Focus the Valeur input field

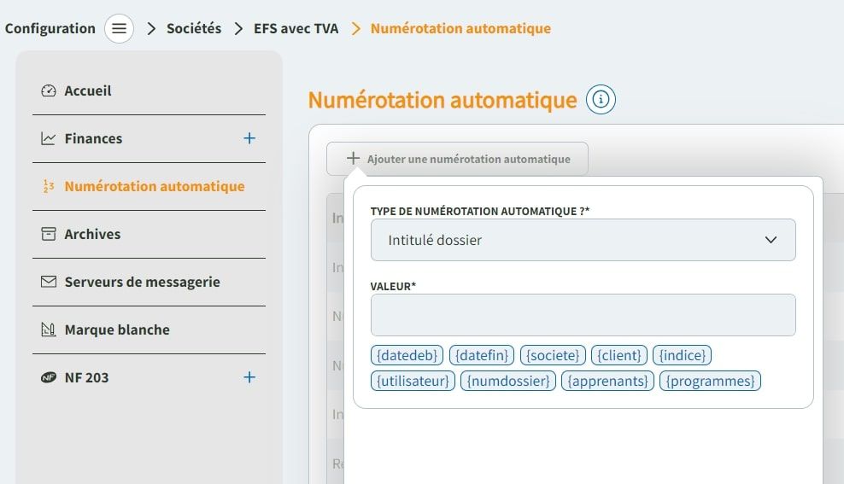pyautogui.click(x=583, y=315)
